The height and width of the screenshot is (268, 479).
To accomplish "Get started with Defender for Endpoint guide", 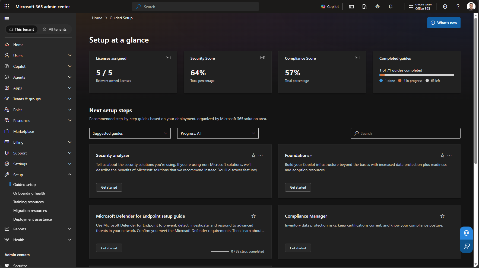I will click(109, 248).
